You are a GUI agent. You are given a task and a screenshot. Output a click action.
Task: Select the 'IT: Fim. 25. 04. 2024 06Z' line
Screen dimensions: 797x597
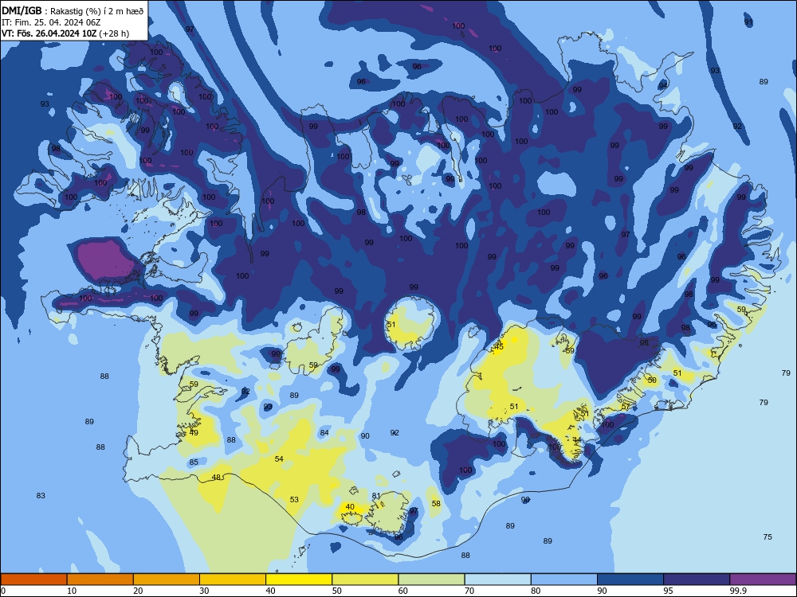[51, 22]
